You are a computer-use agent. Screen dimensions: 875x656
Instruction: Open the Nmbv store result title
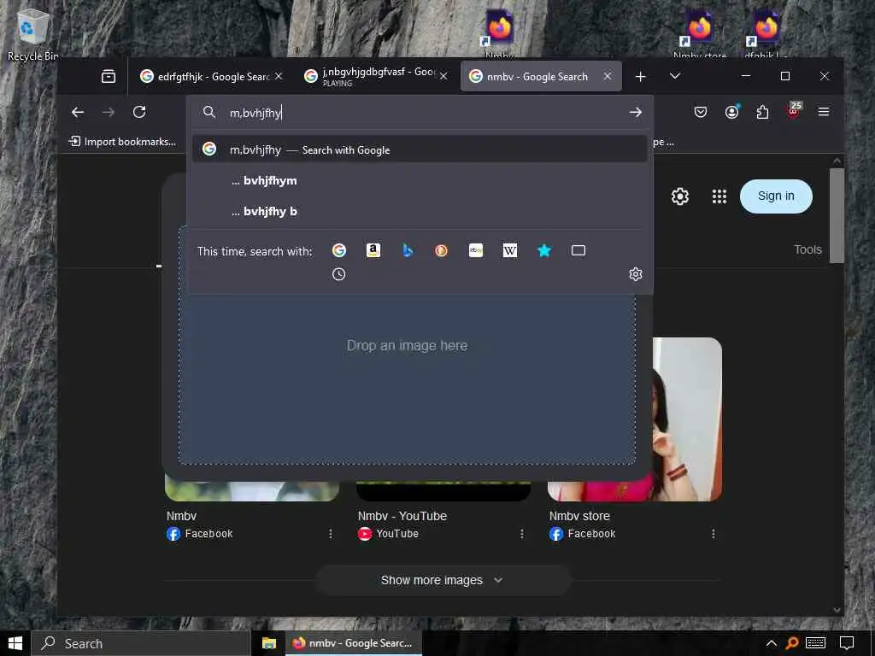pyautogui.click(x=579, y=516)
